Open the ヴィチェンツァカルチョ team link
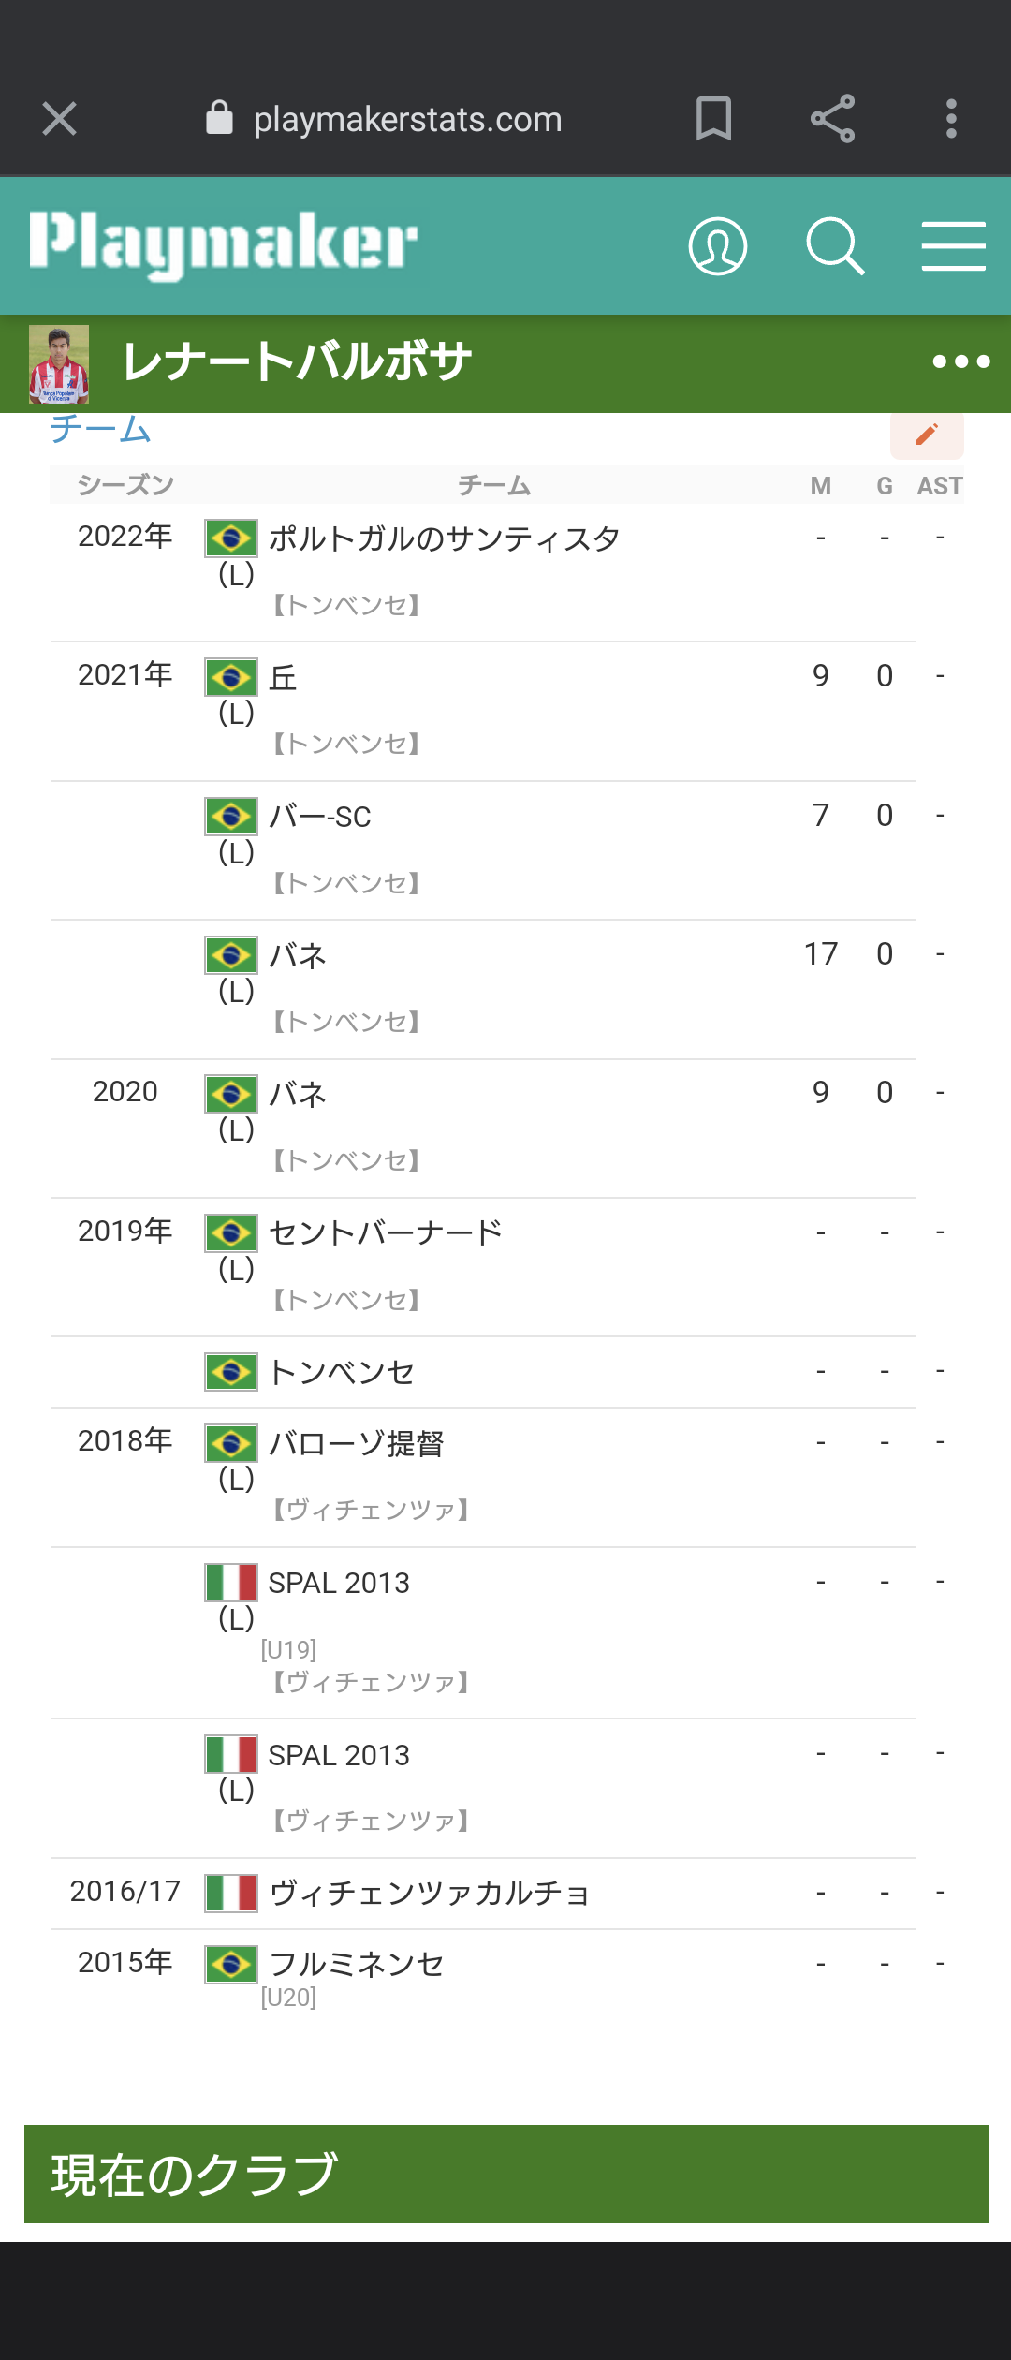This screenshot has height=2360, width=1011. coord(430,1894)
